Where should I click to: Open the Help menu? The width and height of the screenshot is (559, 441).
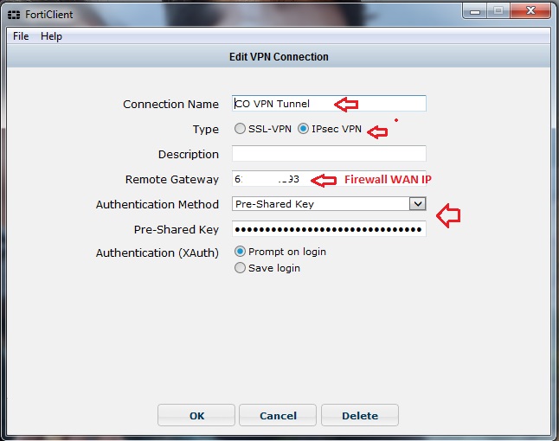(x=51, y=36)
